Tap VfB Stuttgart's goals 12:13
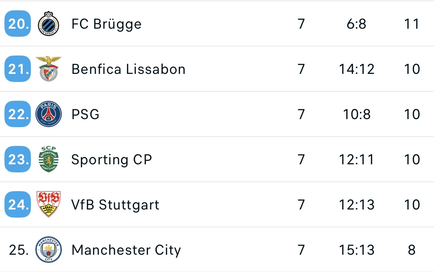The image size is (434, 272). [356, 205]
